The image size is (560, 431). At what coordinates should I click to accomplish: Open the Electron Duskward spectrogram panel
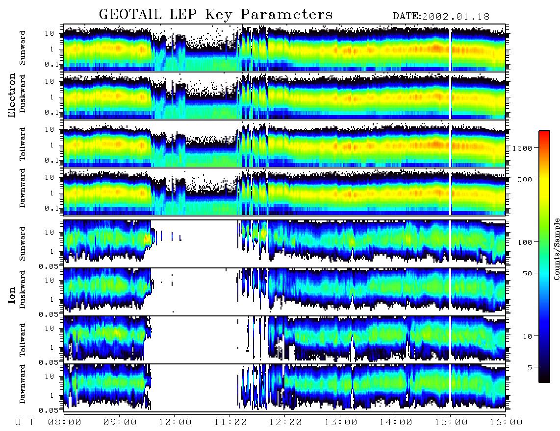point(284,96)
